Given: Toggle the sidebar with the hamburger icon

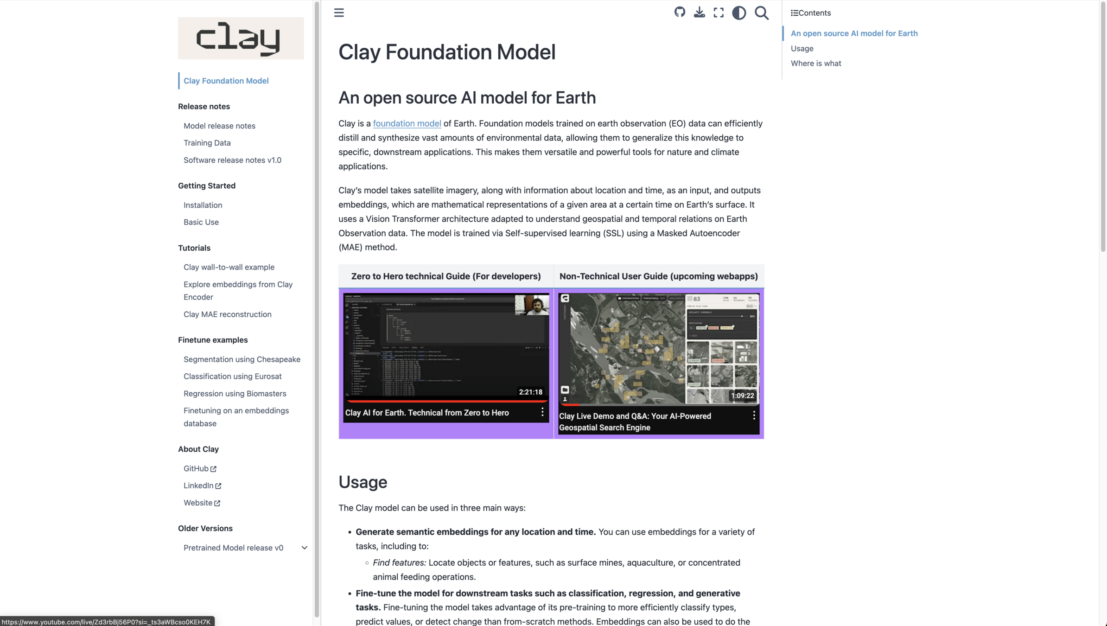Looking at the screenshot, I should pos(339,13).
